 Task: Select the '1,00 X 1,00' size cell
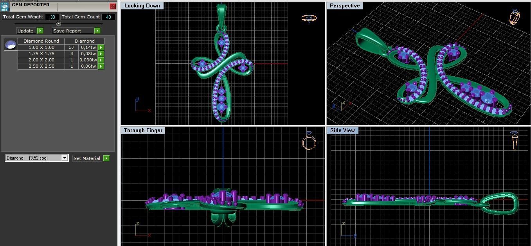[x=41, y=47]
